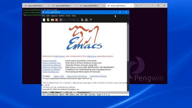
Task: Open the terminal new-tab dropdown arrow
Action: 141,6
